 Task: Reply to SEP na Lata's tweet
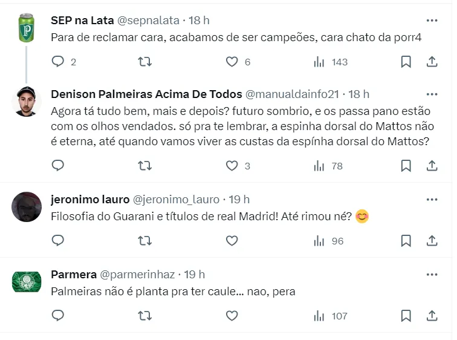(x=58, y=62)
